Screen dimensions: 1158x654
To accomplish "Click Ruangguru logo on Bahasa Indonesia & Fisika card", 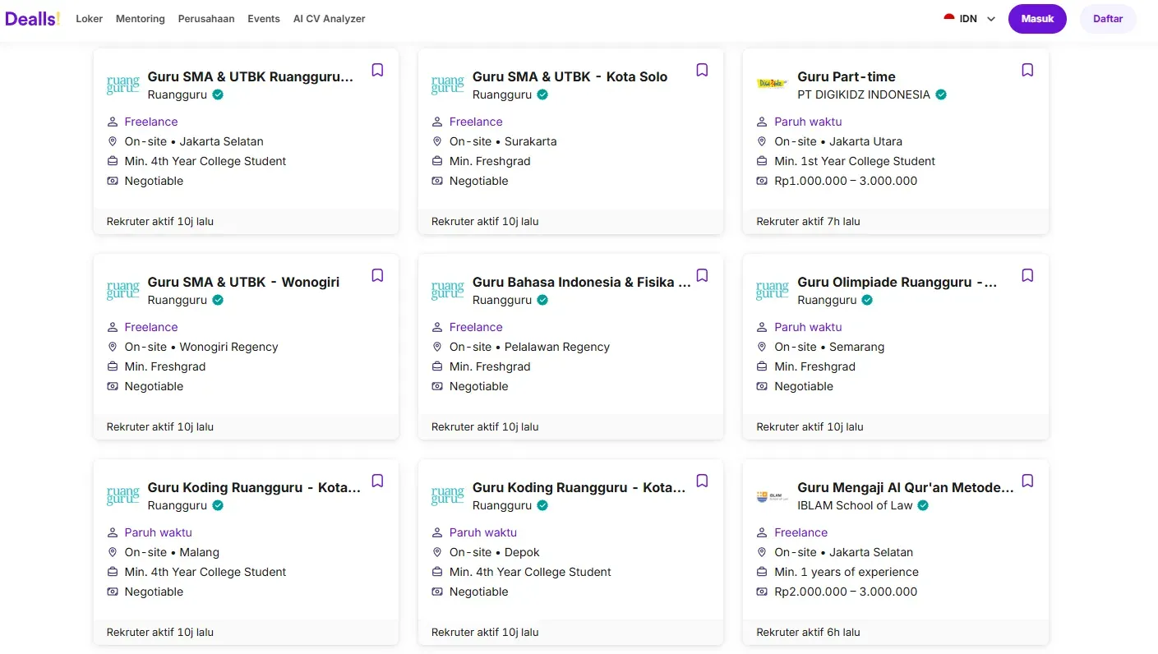I will click(x=448, y=291).
